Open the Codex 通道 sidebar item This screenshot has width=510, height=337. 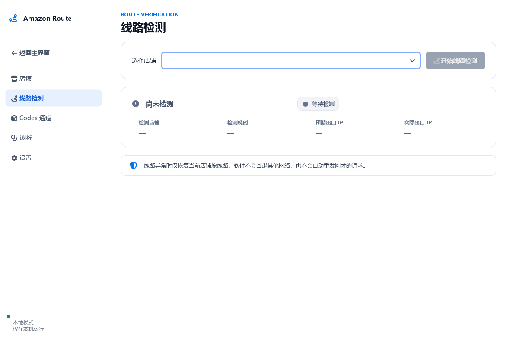54,118
